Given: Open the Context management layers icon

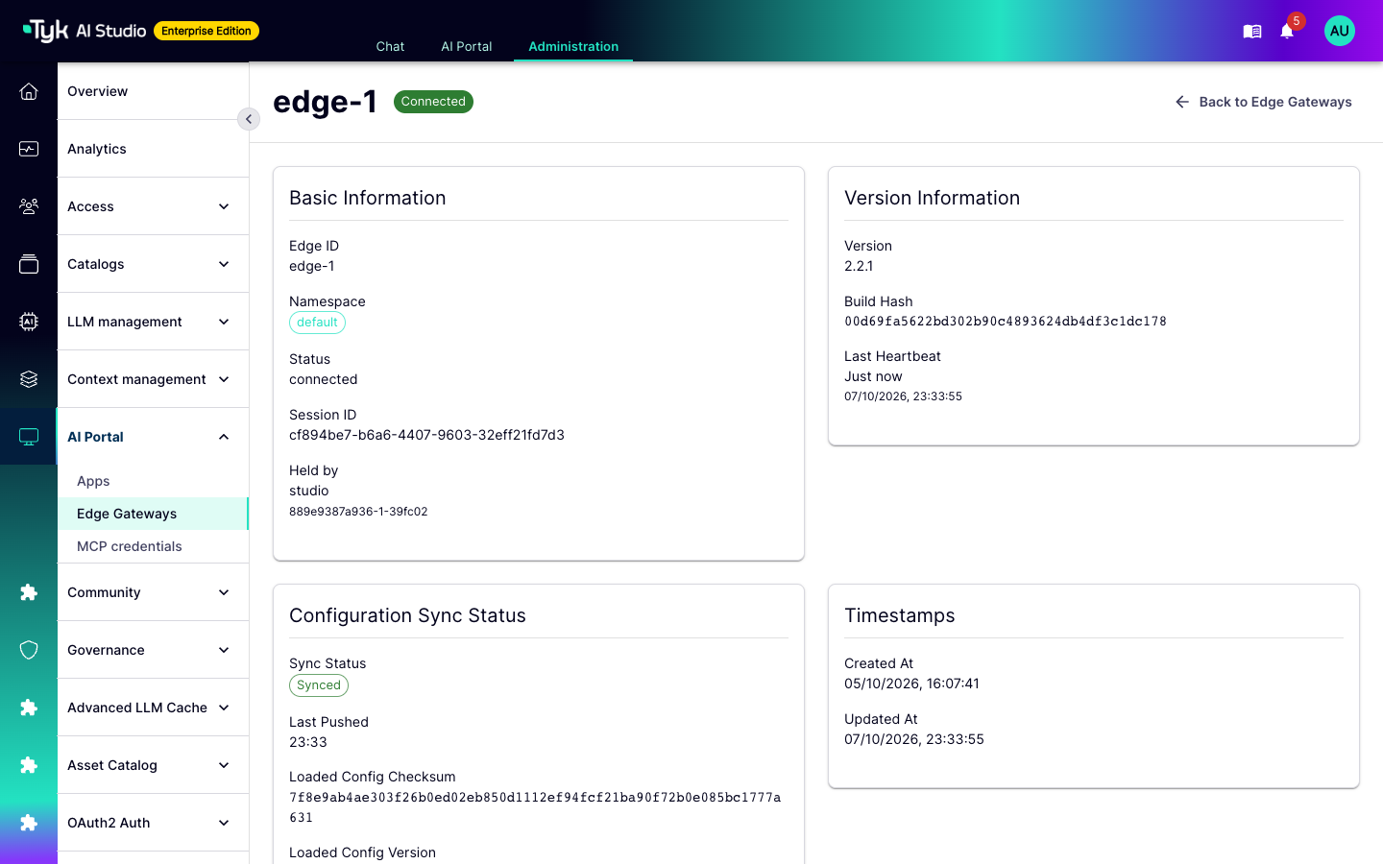Looking at the screenshot, I should coord(29,379).
